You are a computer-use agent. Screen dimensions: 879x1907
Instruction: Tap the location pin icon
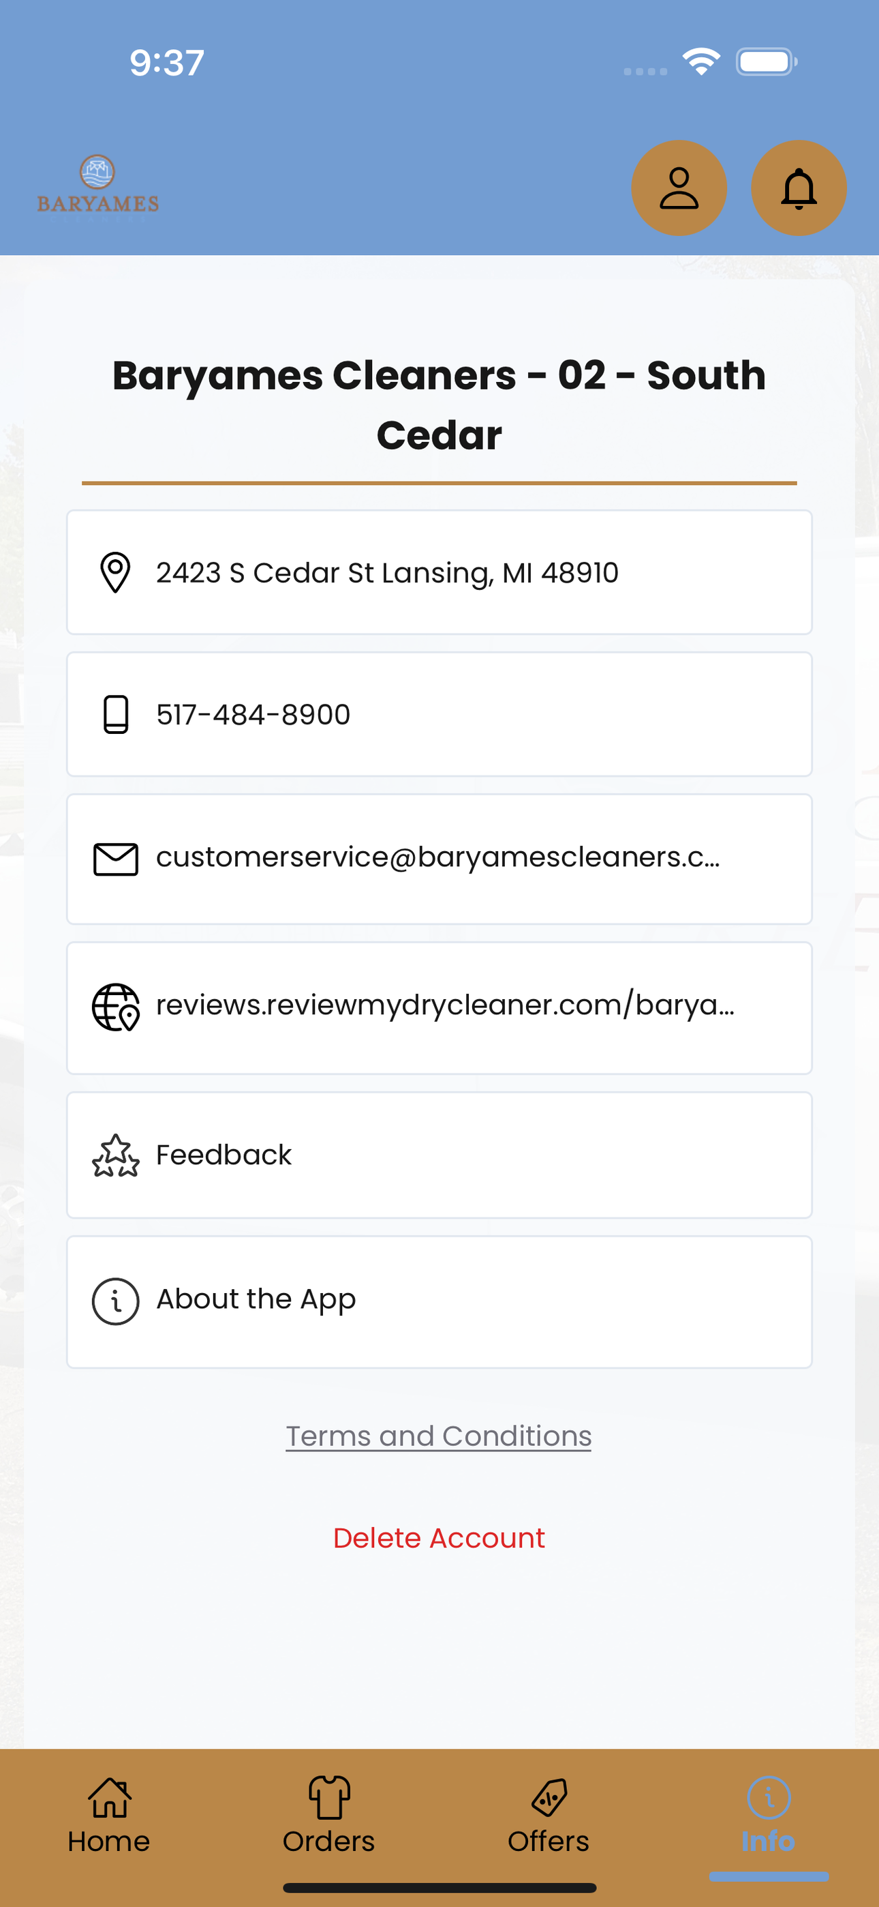pos(115,572)
